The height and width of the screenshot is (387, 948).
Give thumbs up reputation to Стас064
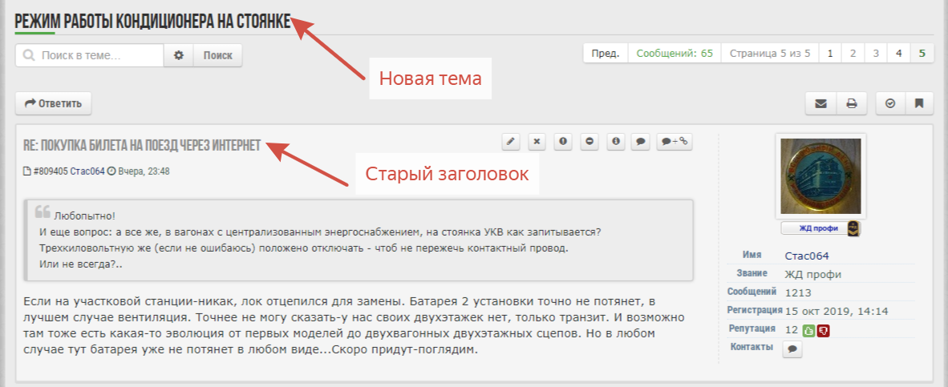[x=809, y=329]
